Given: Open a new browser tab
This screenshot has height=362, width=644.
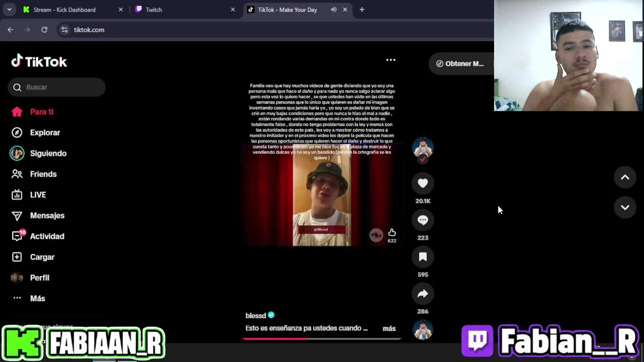Looking at the screenshot, I should click(x=362, y=10).
